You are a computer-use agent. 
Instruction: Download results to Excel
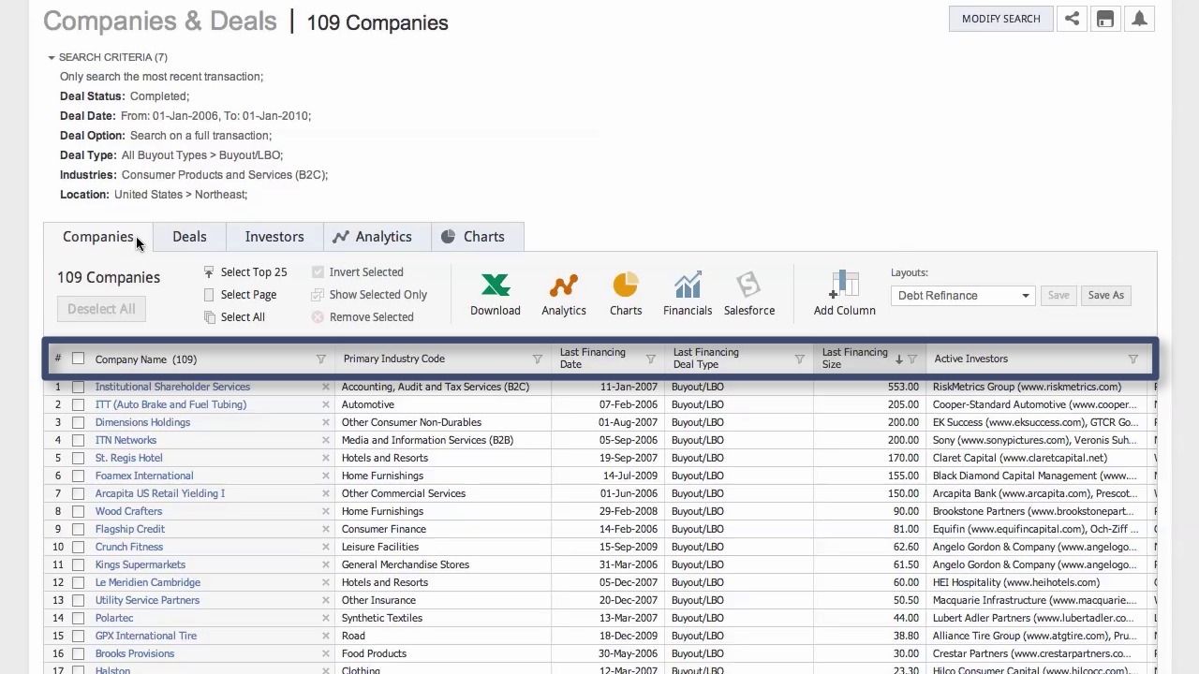496,294
